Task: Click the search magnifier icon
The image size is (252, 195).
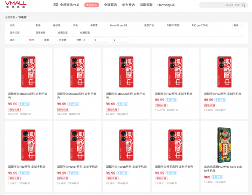Action: (243, 5)
